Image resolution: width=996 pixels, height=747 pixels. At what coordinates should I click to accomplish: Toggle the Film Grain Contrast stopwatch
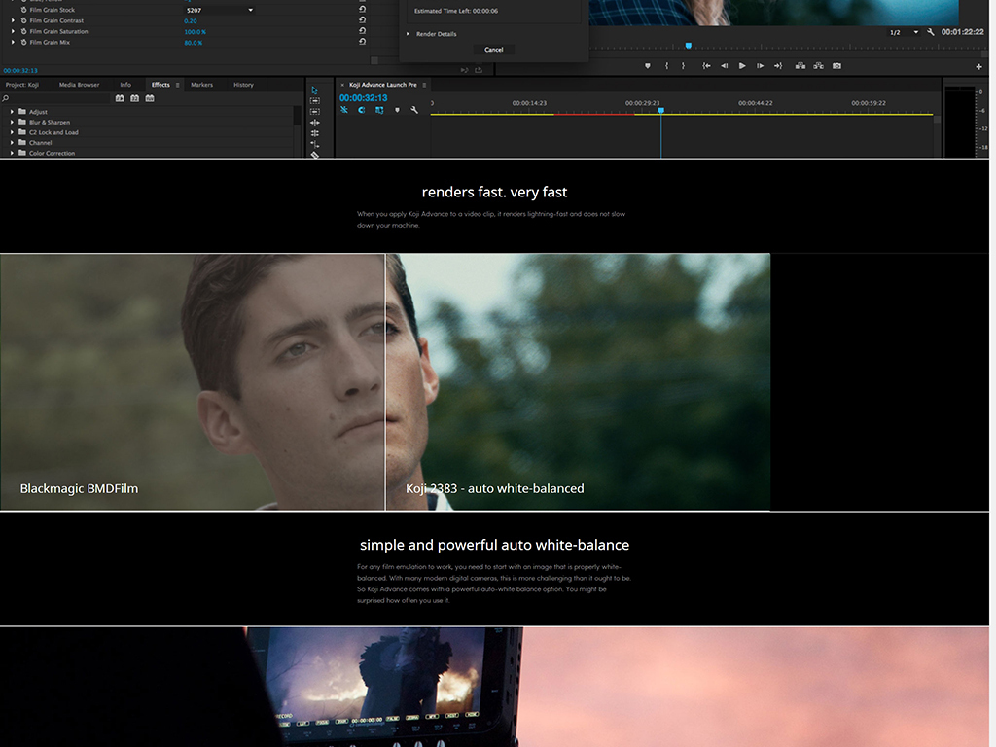(x=24, y=20)
